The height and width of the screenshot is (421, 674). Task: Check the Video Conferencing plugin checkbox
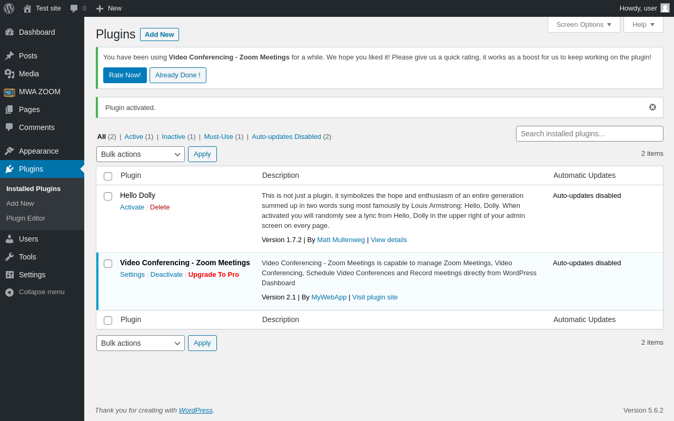108,264
